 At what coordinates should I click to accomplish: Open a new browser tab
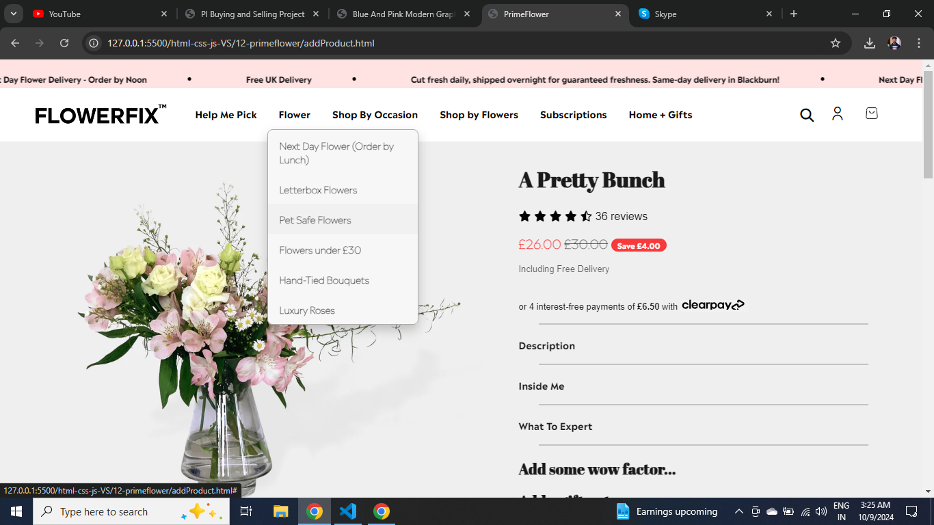(794, 14)
